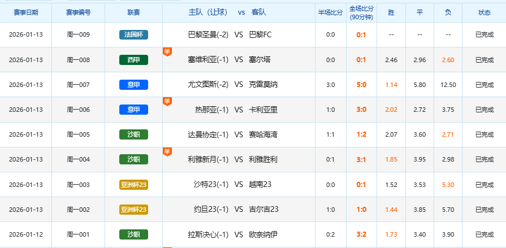Viewport: 506px width, 248px height.
Task: Click the 联赛 column header
Action: pos(133,12)
